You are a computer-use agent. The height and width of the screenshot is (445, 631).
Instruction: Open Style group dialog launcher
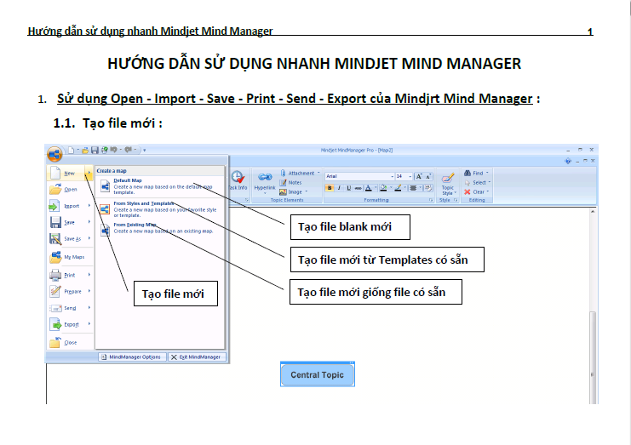(x=456, y=200)
